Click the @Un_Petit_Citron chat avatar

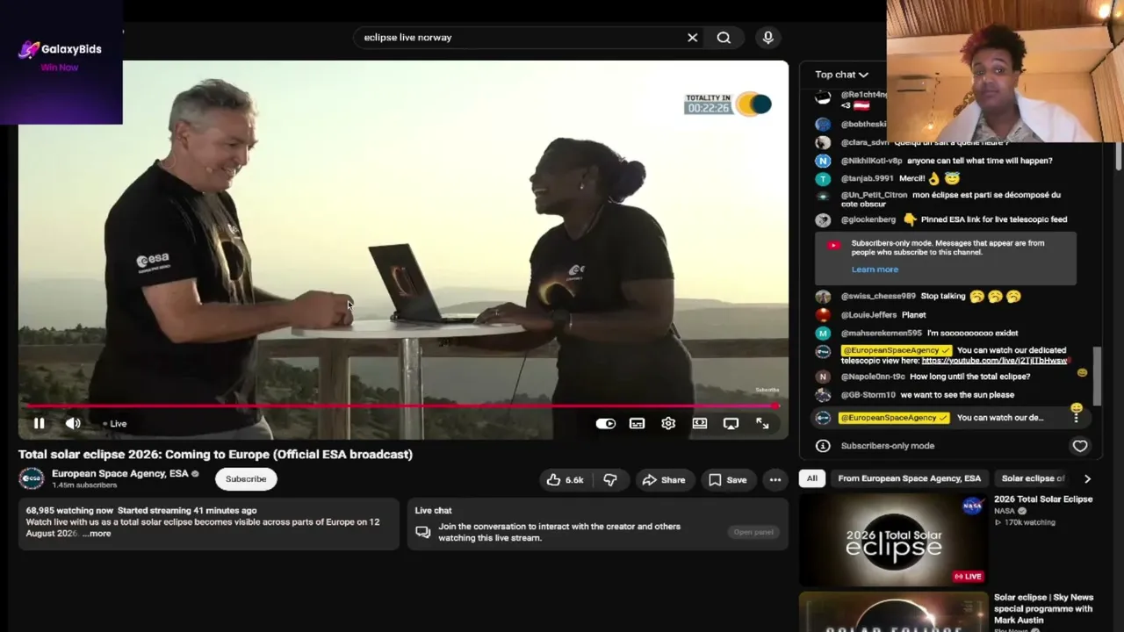[x=823, y=197]
